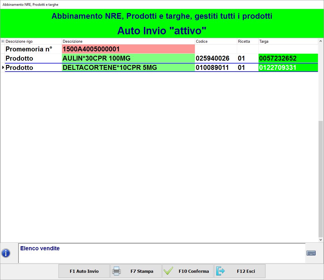This screenshot has width=324, height=280.
Task: Click the green checkmark confirm icon
Action: pyautogui.click(x=168, y=271)
